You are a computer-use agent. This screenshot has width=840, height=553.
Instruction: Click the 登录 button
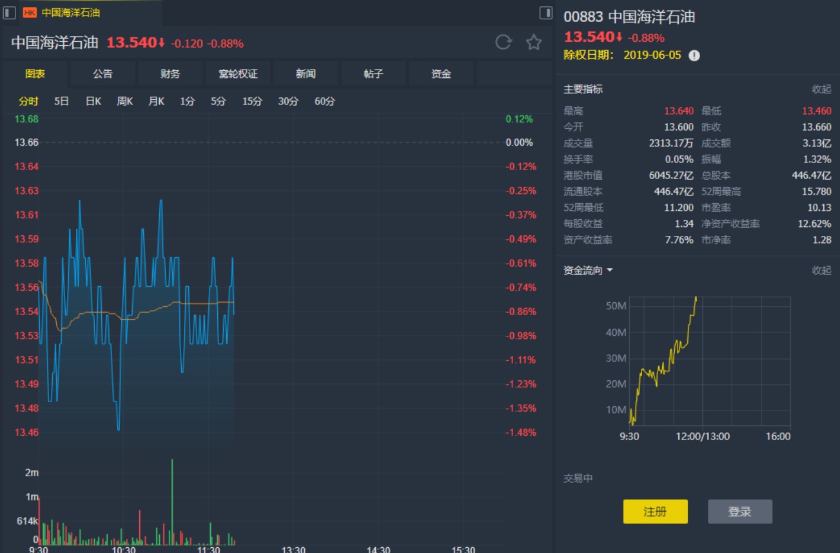tap(739, 512)
